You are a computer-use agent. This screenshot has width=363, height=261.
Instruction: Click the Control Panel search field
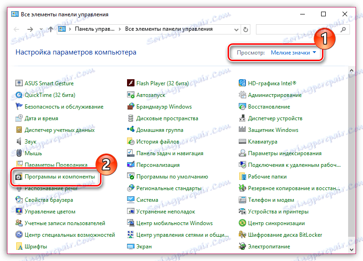pyautogui.click(x=303, y=29)
